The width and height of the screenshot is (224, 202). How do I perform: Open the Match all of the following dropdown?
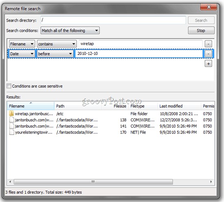70,30
